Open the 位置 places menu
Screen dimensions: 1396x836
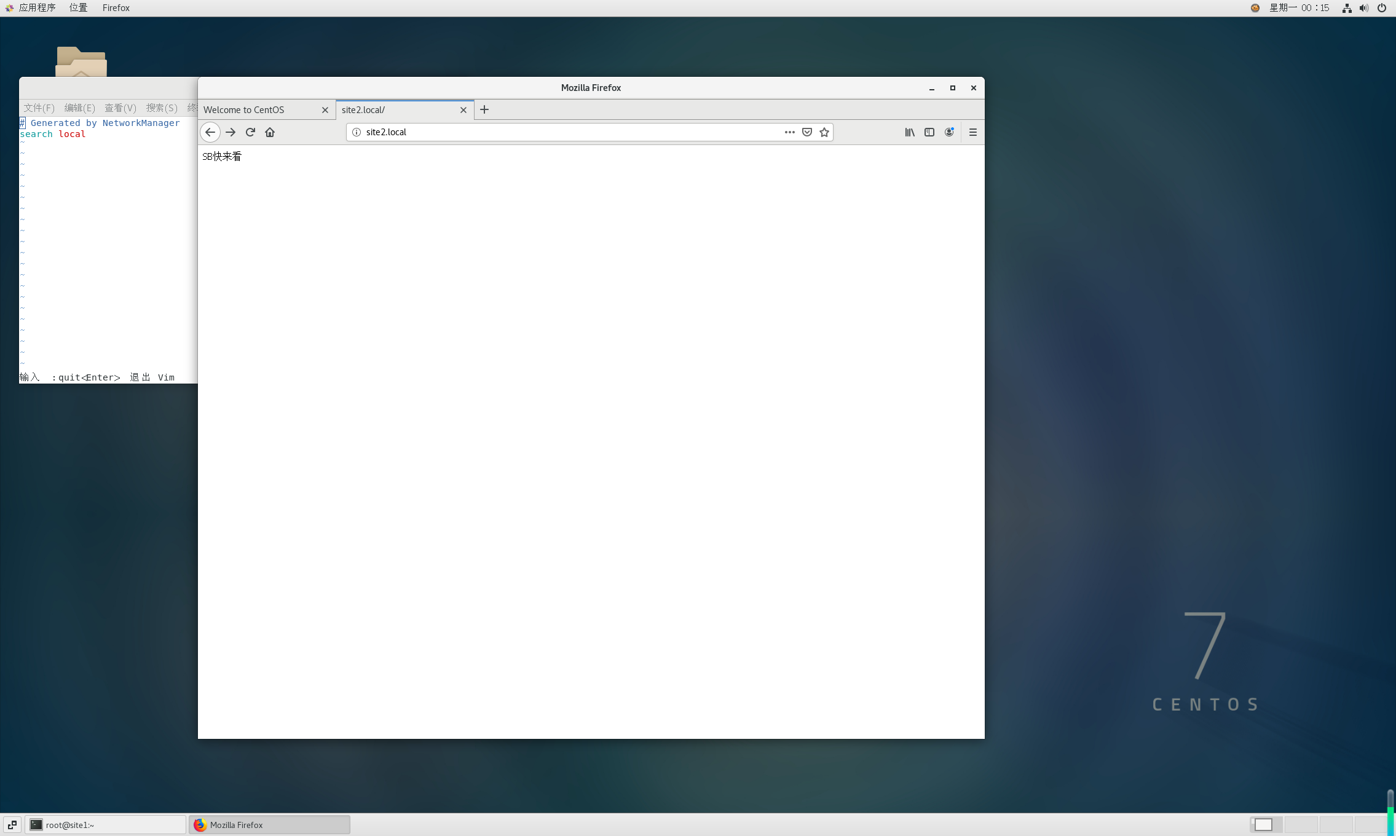click(x=78, y=8)
